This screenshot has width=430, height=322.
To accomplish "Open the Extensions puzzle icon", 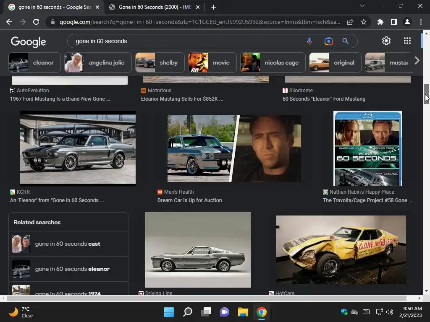I will [380, 22].
